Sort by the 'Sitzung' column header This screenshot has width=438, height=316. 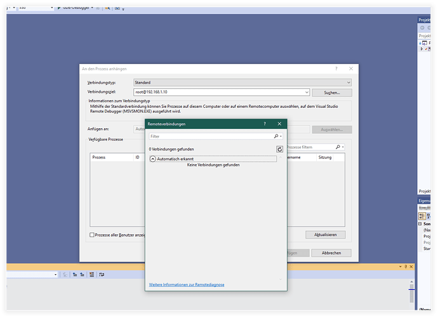pos(325,157)
